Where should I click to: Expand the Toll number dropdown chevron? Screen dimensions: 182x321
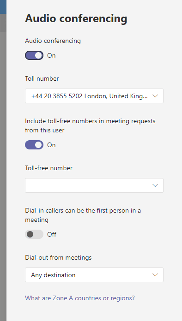coord(155,96)
